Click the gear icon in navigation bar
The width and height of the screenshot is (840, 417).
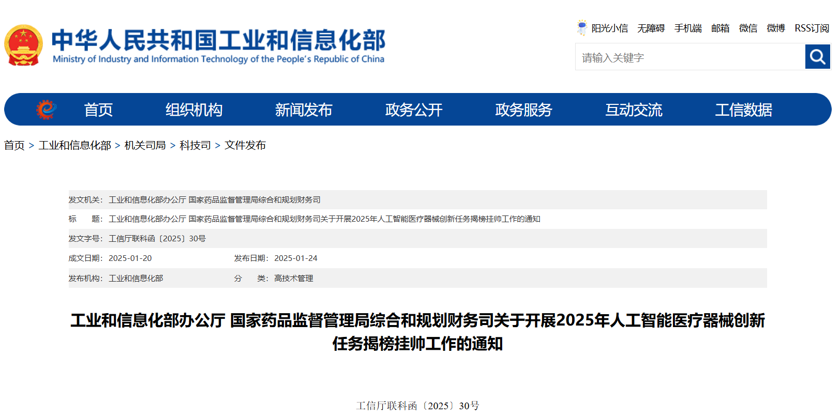coord(46,110)
